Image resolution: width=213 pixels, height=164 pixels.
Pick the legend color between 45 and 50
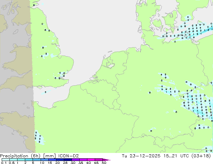(100, 160)
